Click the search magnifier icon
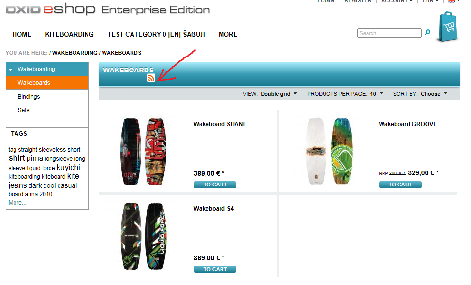The height and width of the screenshot is (285, 471). [x=427, y=33]
